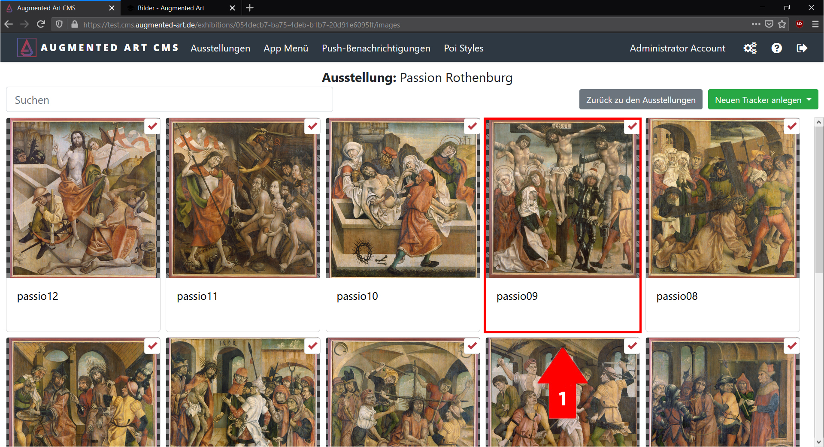Click into the Suchen search field

[x=170, y=100]
